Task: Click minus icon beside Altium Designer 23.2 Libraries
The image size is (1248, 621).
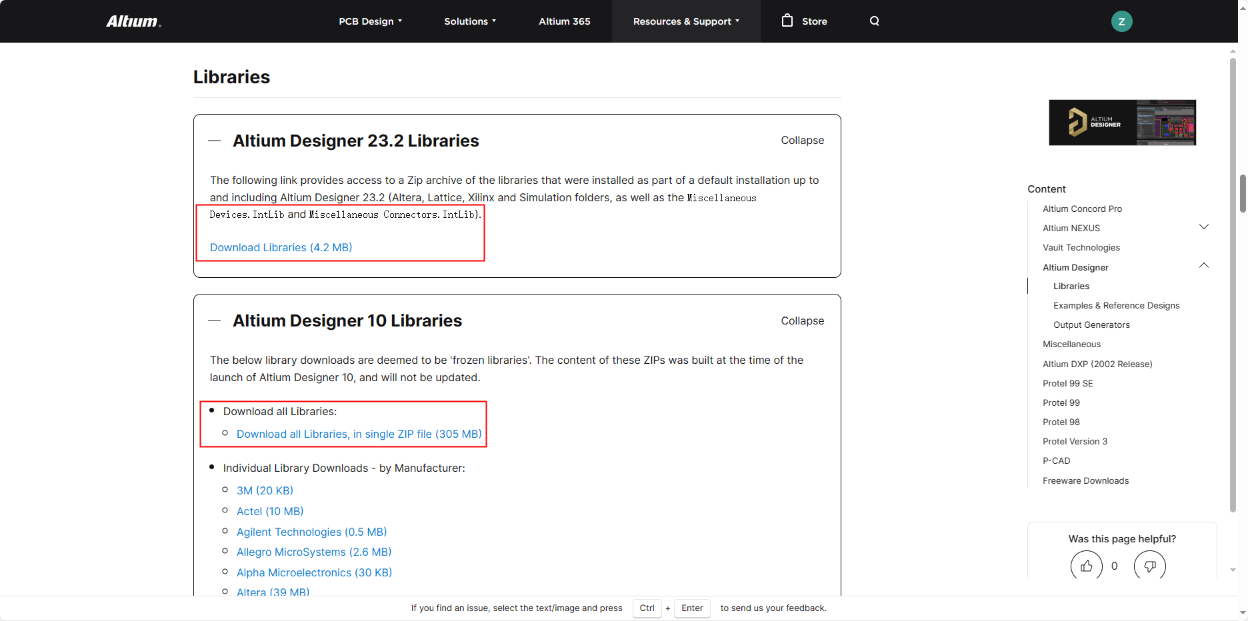Action: pyautogui.click(x=214, y=141)
